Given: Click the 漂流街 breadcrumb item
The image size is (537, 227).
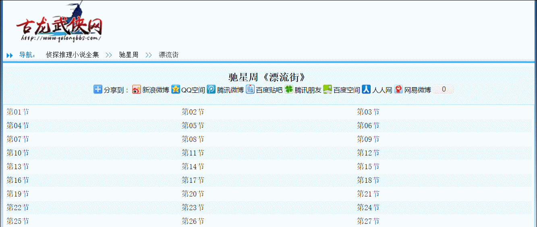Looking at the screenshot, I should pyautogui.click(x=169, y=55).
